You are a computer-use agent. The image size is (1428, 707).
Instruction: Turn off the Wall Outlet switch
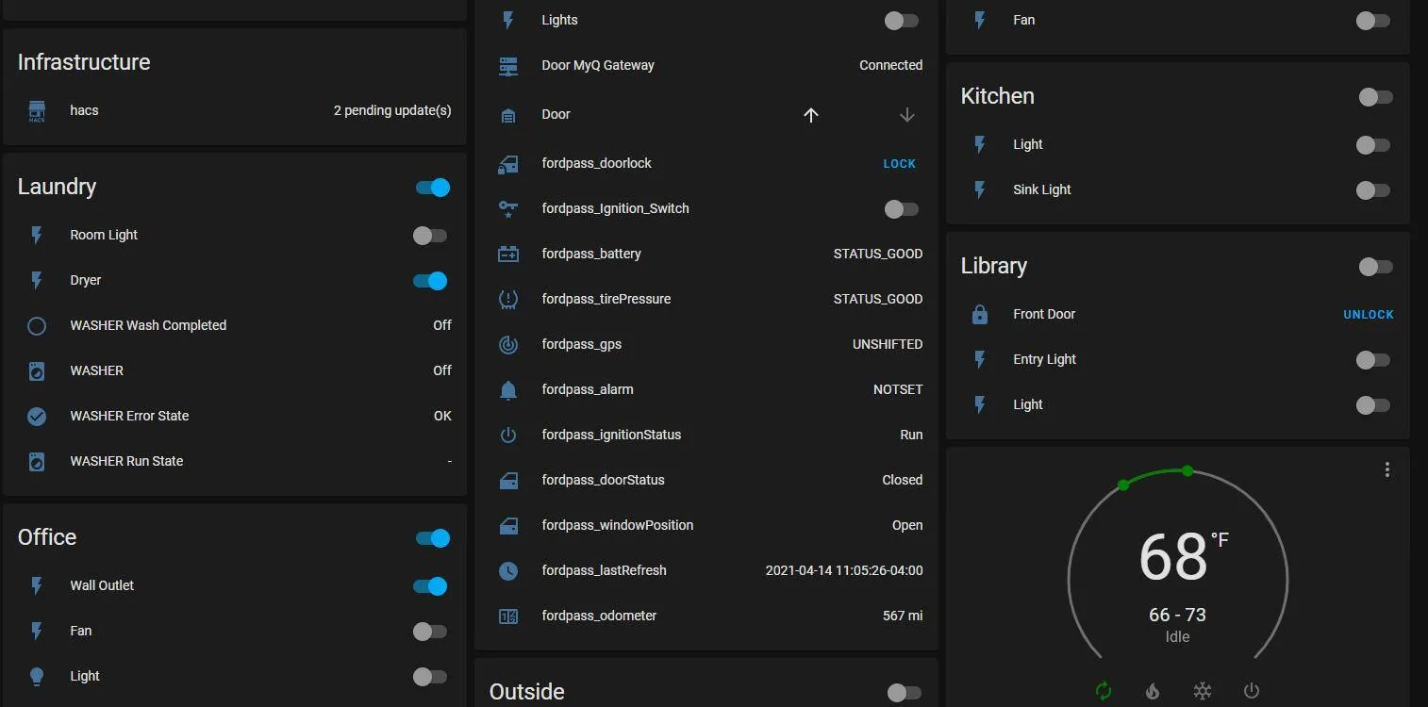[x=430, y=586]
